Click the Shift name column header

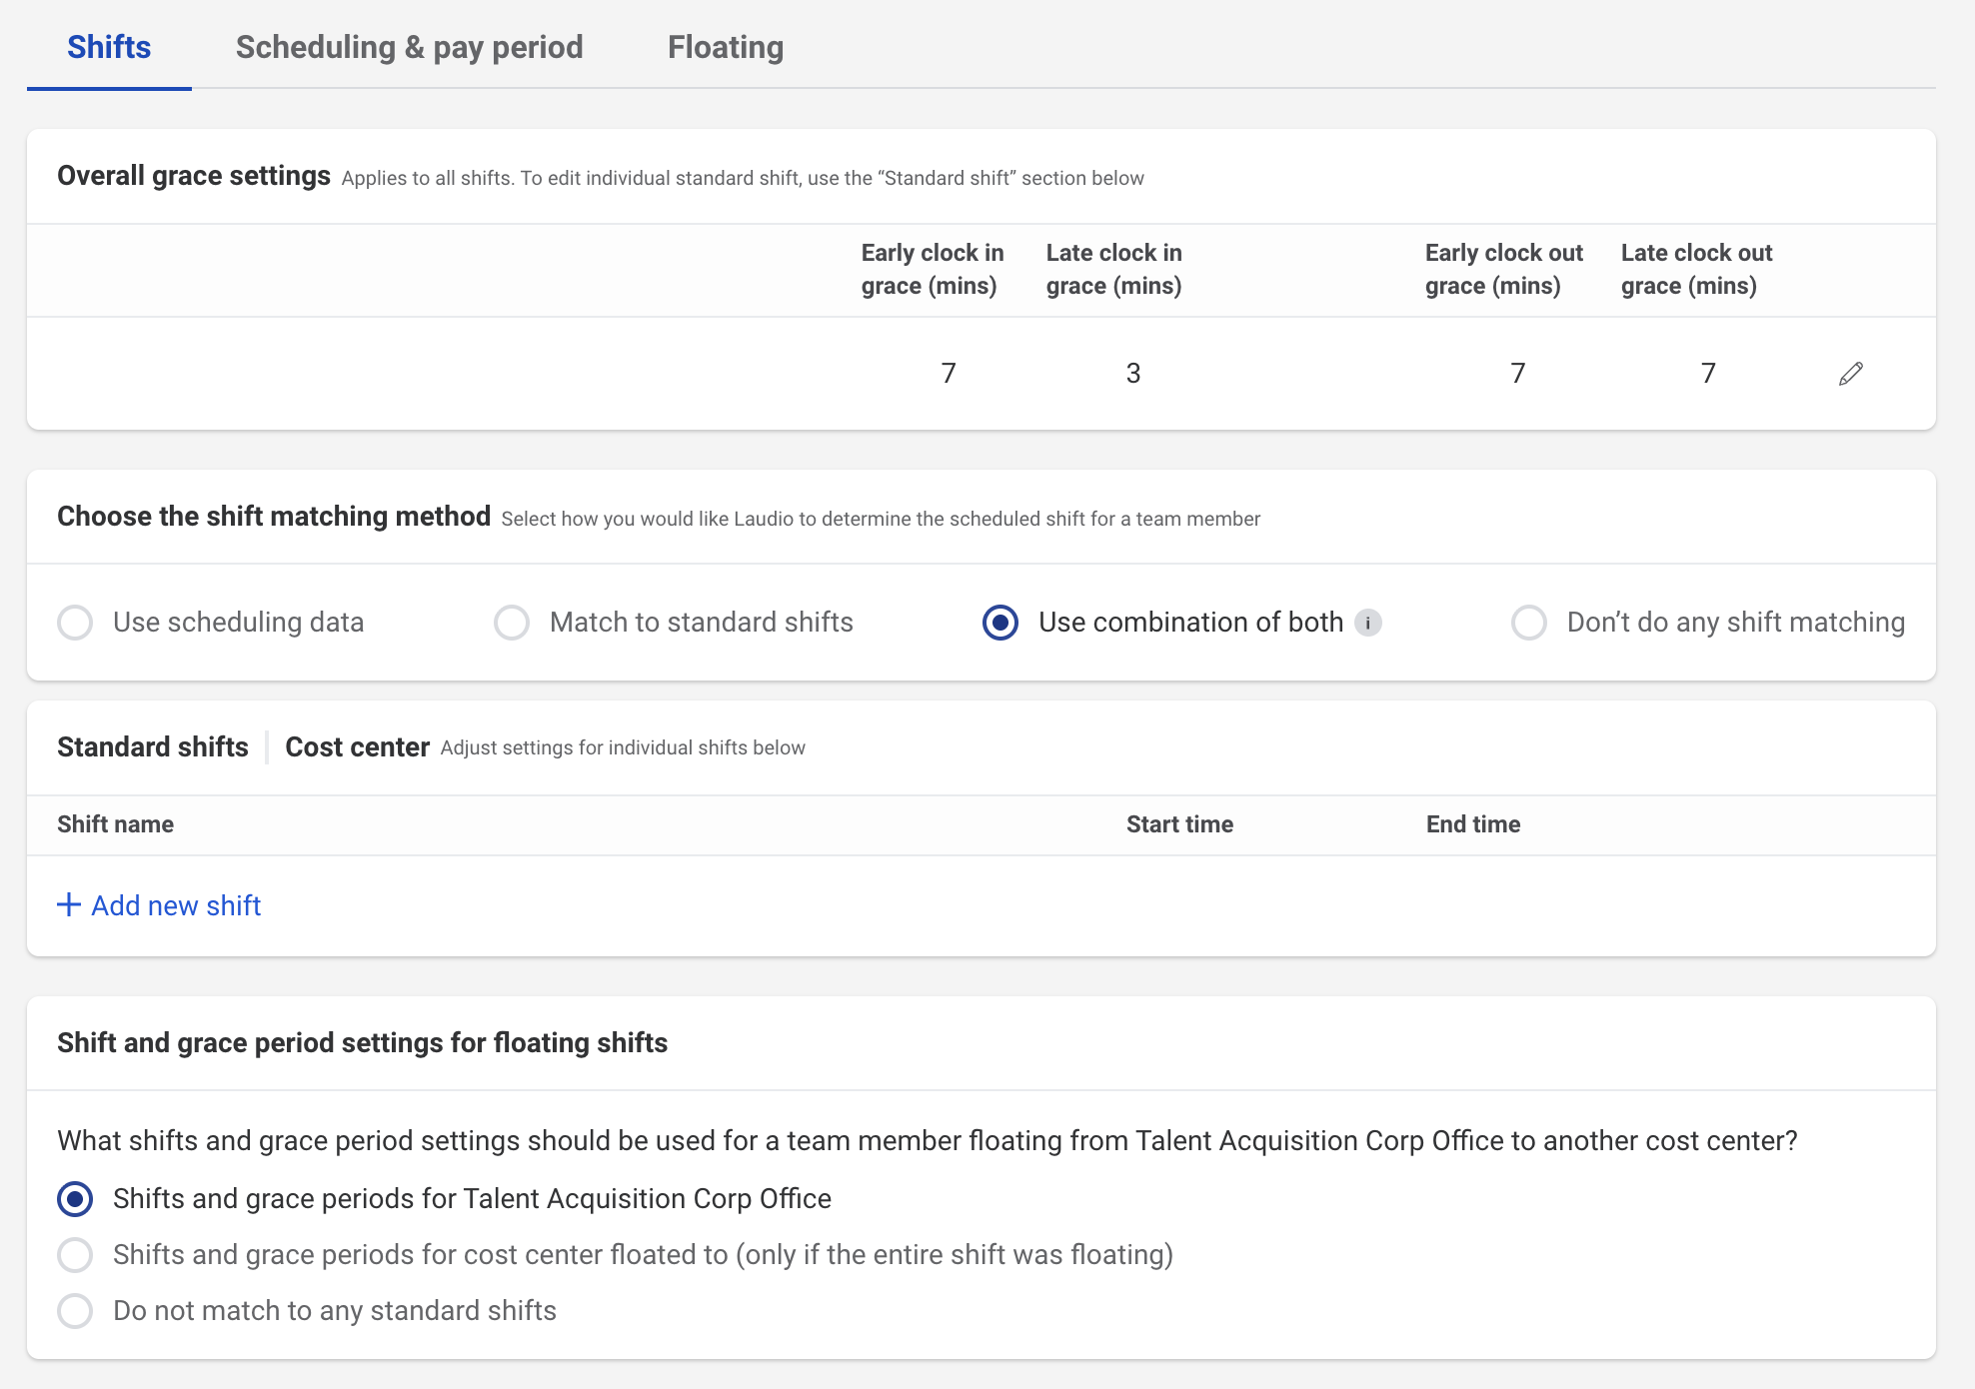click(115, 824)
